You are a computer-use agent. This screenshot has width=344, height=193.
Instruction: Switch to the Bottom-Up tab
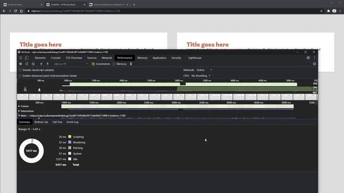[x=41, y=122]
